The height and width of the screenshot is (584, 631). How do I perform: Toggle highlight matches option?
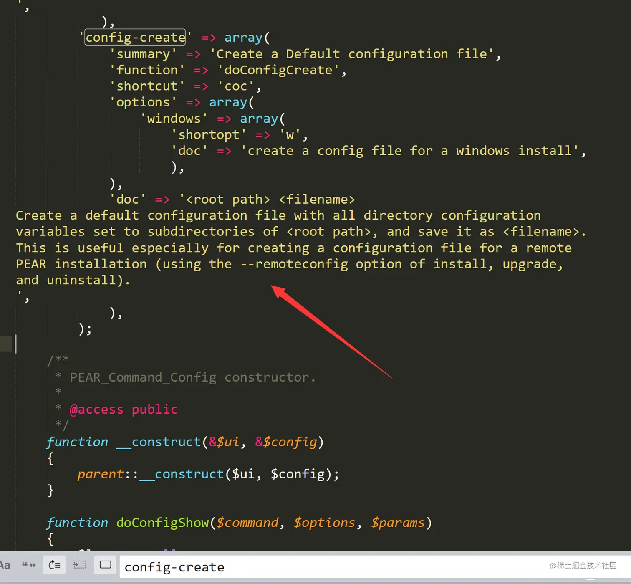point(105,565)
